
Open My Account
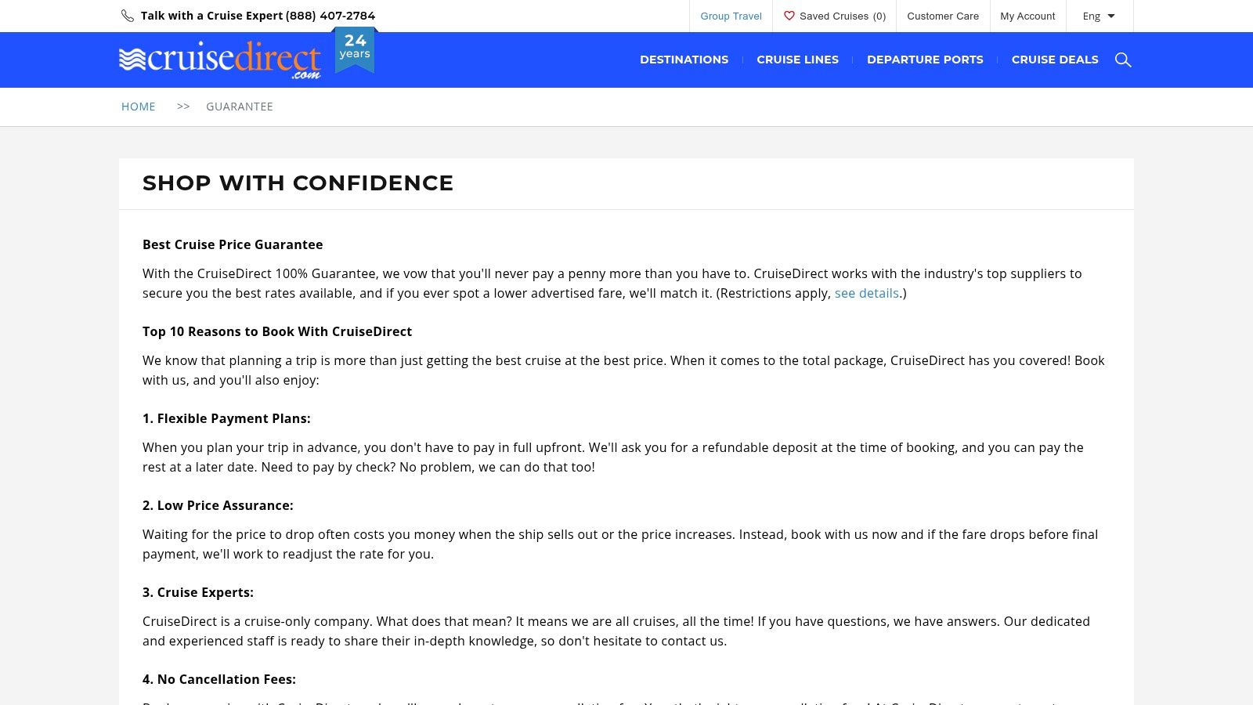point(1027,16)
